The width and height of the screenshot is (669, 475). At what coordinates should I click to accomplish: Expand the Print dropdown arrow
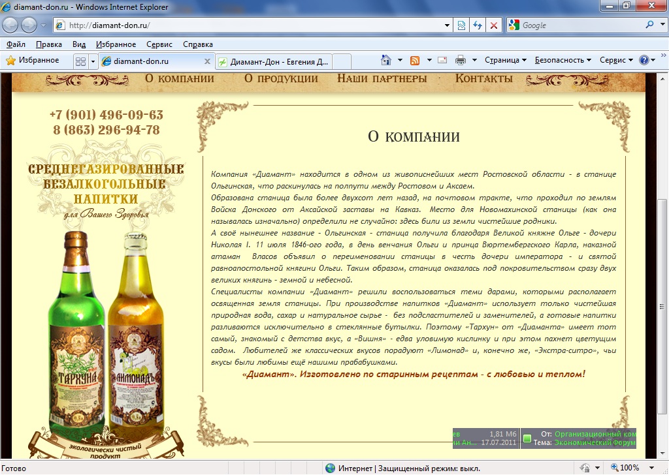click(x=474, y=60)
